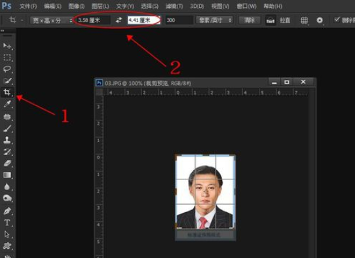
Task: Open the 3D(D) menu
Action: (x=197, y=7)
